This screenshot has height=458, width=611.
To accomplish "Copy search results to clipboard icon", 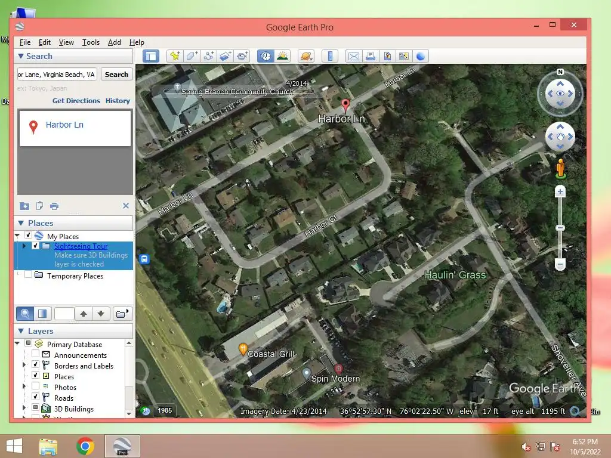I will click(x=39, y=206).
